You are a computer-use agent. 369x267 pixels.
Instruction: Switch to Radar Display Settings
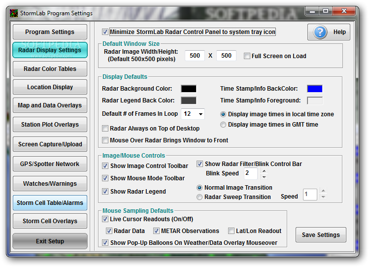pos(50,50)
